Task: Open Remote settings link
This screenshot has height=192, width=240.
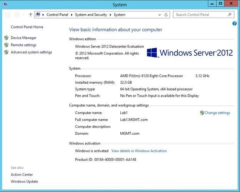Action: point(23,45)
